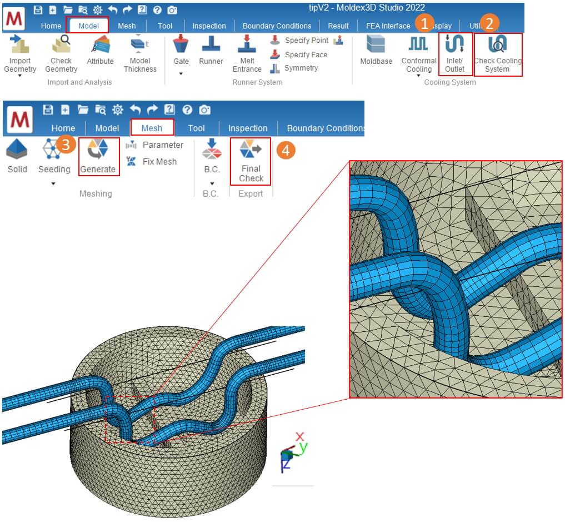565x522 pixels.
Task: Click Save icon in the tipV2 title bar
Action: pyautogui.click(x=38, y=10)
